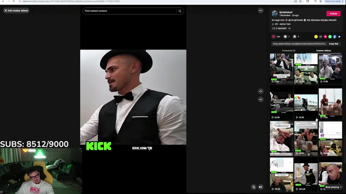
Task: Click the repost arrows icon
Action: tap(289, 28)
